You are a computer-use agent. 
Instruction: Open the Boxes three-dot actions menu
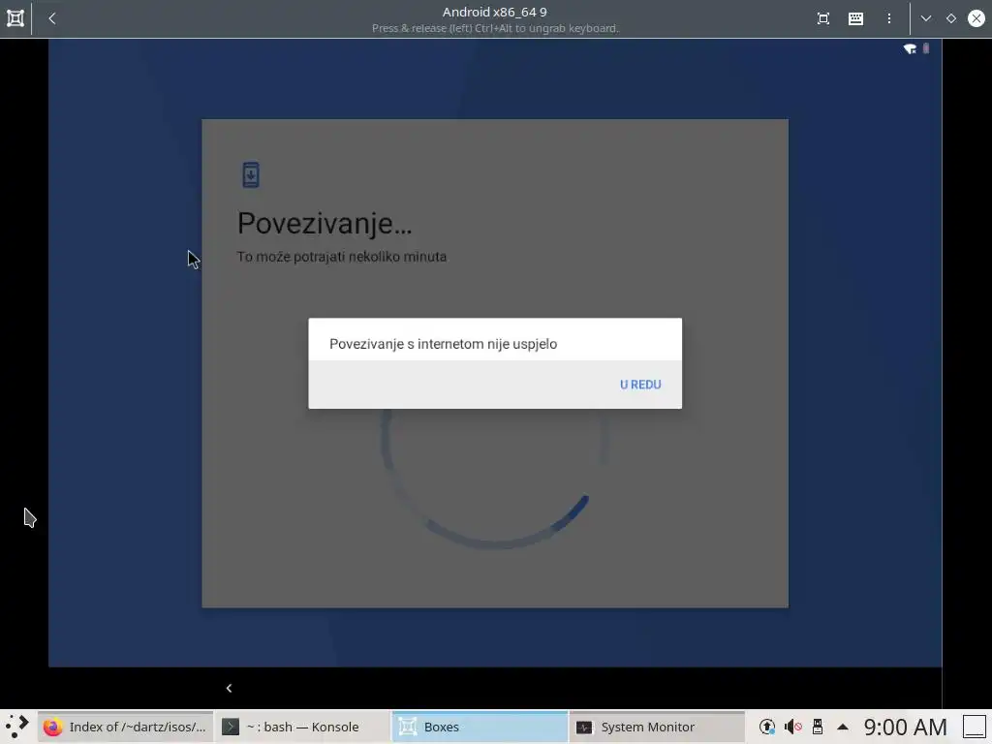(889, 18)
